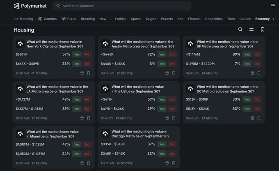Go to the Crypto category tab
The image size is (279, 171).
point(151,19)
